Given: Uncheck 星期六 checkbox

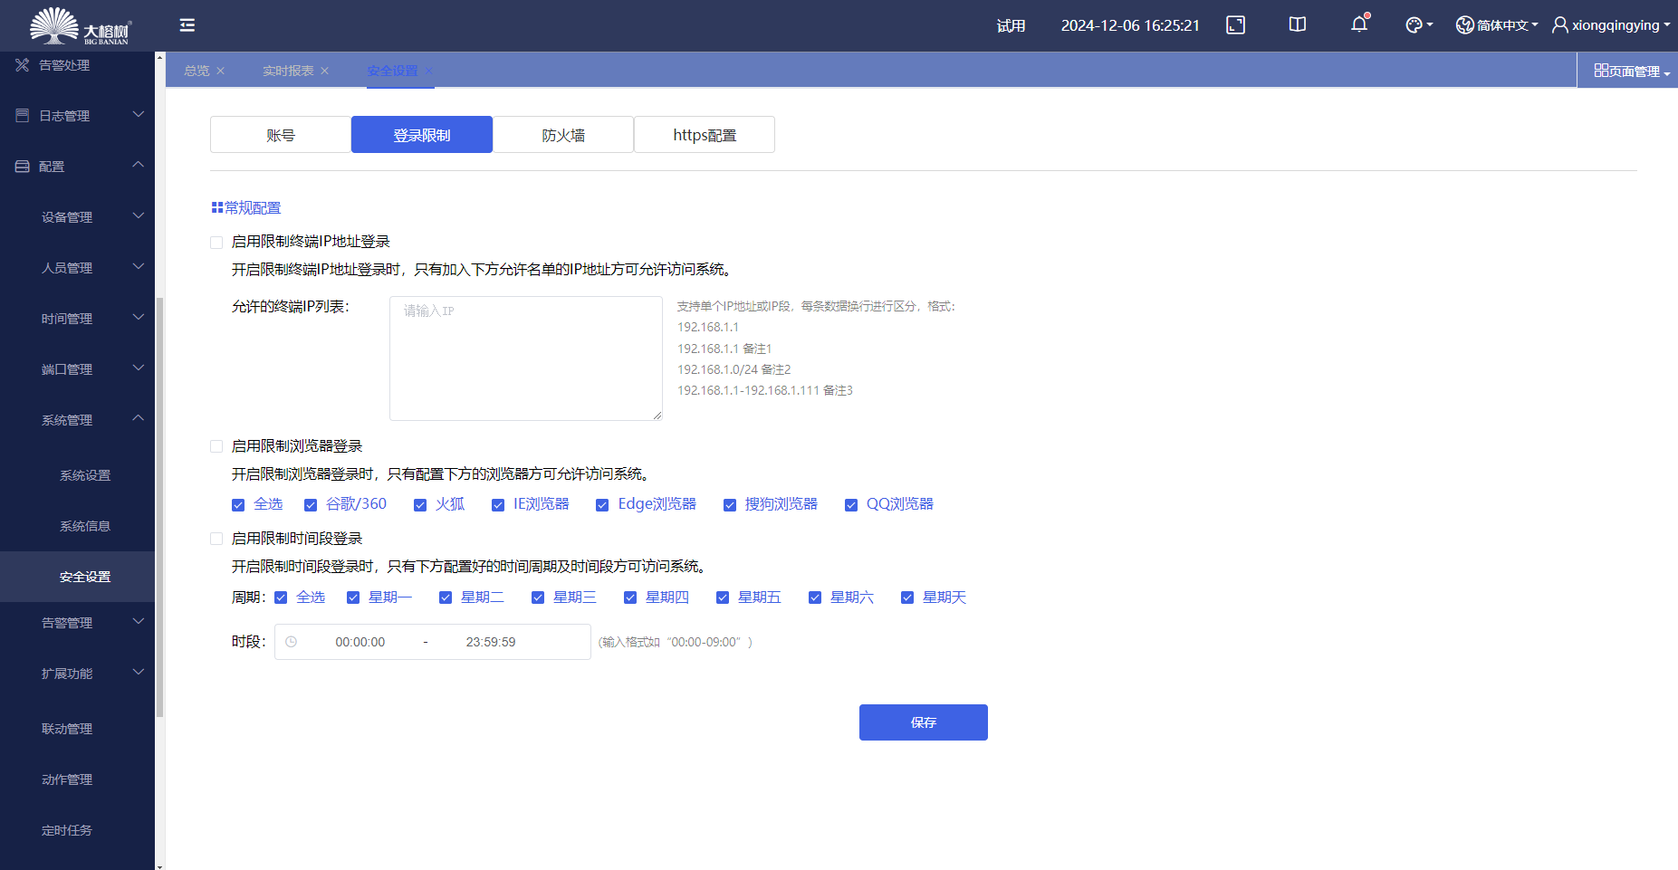Looking at the screenshot, I should tap(815, 598).
